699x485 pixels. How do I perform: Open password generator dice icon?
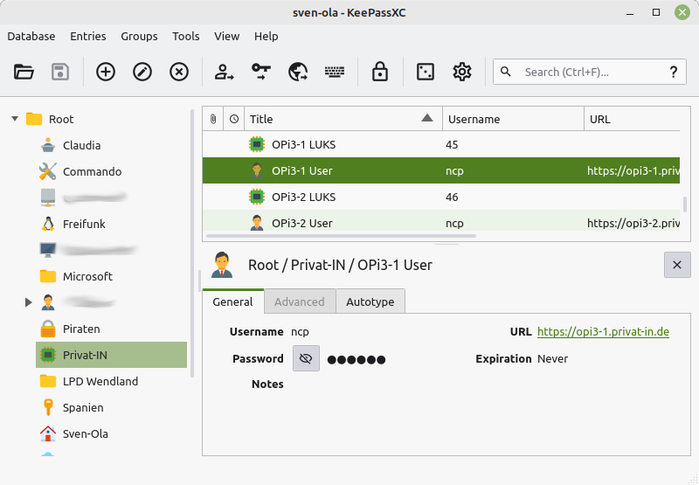(x=426, y=72)
